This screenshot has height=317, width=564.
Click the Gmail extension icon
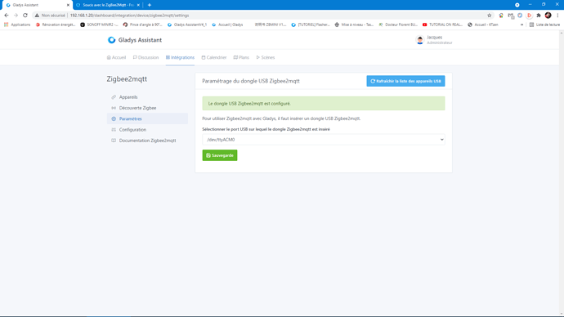pos(510,16)
